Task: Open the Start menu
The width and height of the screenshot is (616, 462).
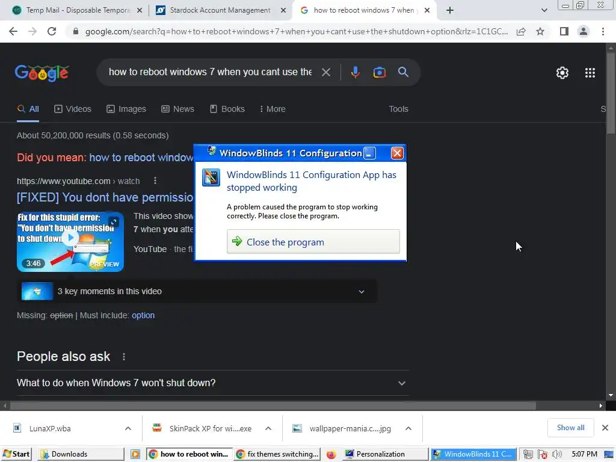Action: point(16,454)
